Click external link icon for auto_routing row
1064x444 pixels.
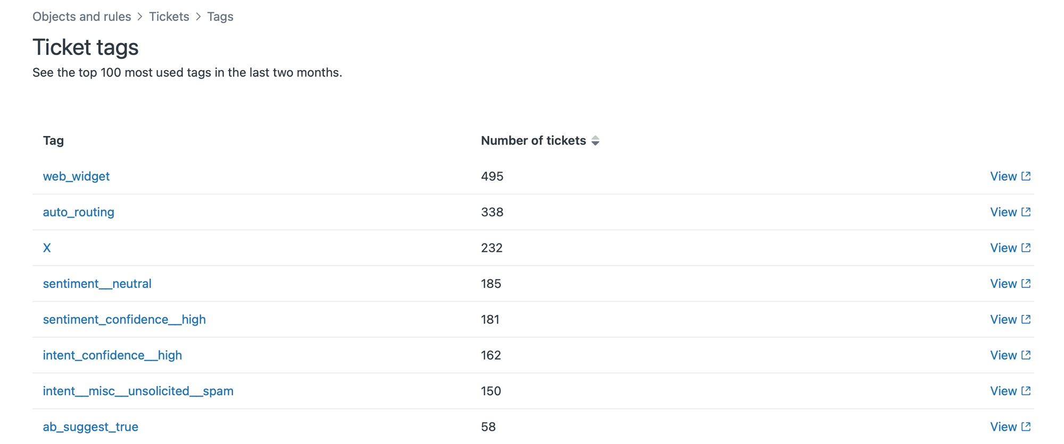point(1026,212)
